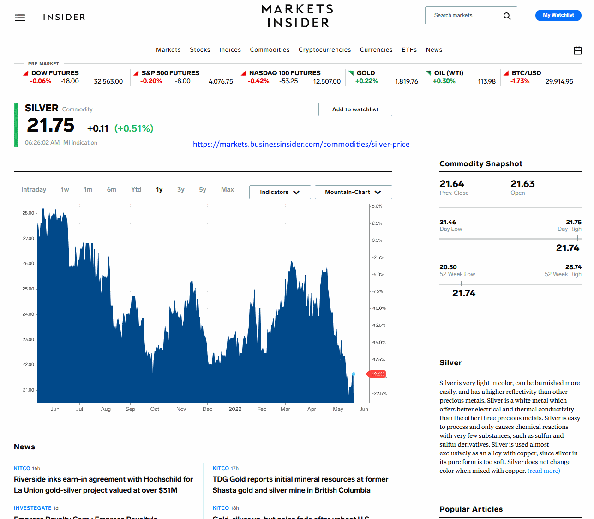The height and width of the screenshot is (519, 594).
Task: Click the Markets Insider logo
Action: click(297, 16)
